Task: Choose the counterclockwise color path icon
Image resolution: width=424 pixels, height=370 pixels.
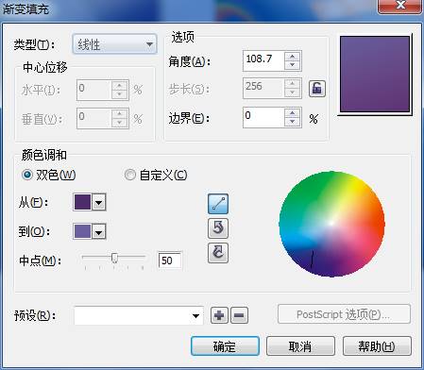Action: (218, 228)
